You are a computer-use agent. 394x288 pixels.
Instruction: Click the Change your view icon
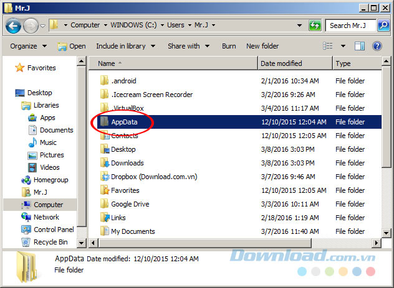coord(328,46)
